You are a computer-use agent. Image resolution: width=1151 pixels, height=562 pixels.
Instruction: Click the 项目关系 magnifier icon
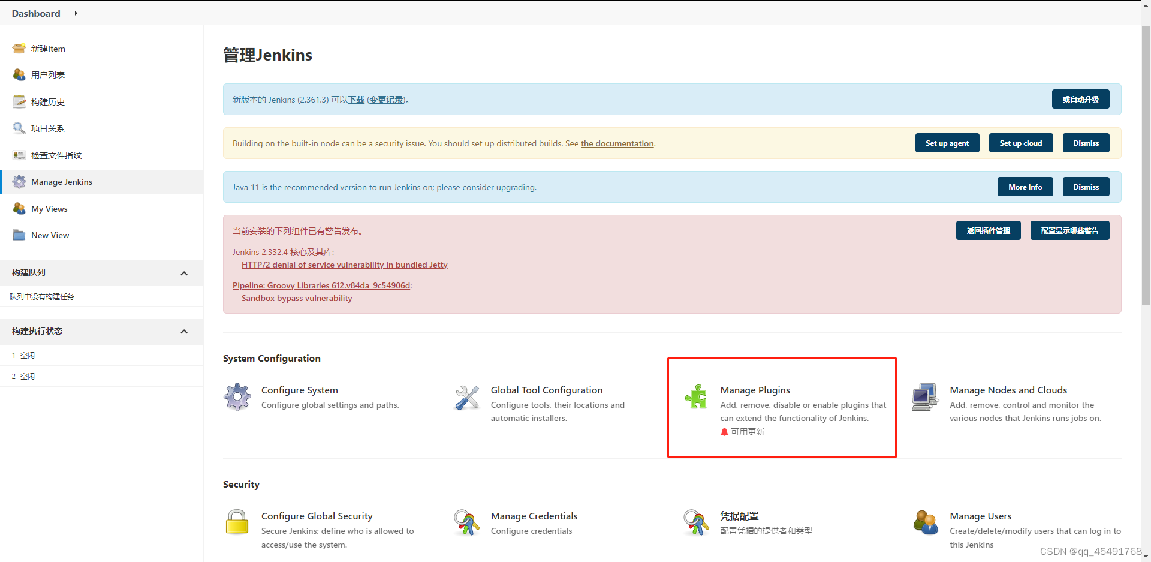[19, 128]
